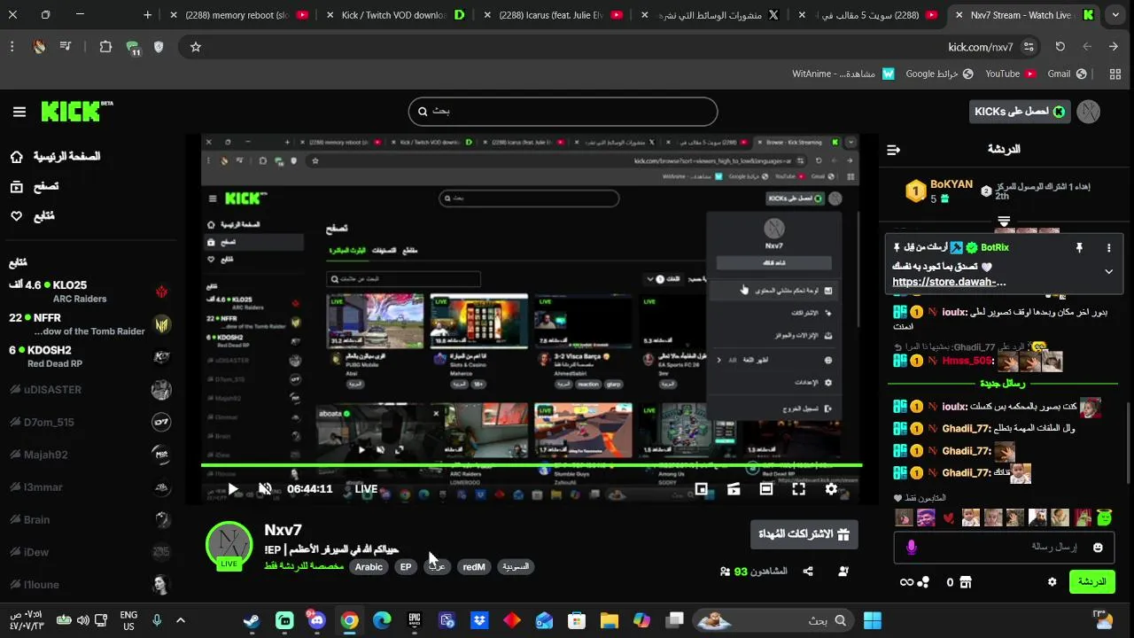The width and height of the screenshot is (1134, 638).
Task: Send message with green Chat button
Action: click(x=1091, y=582)
